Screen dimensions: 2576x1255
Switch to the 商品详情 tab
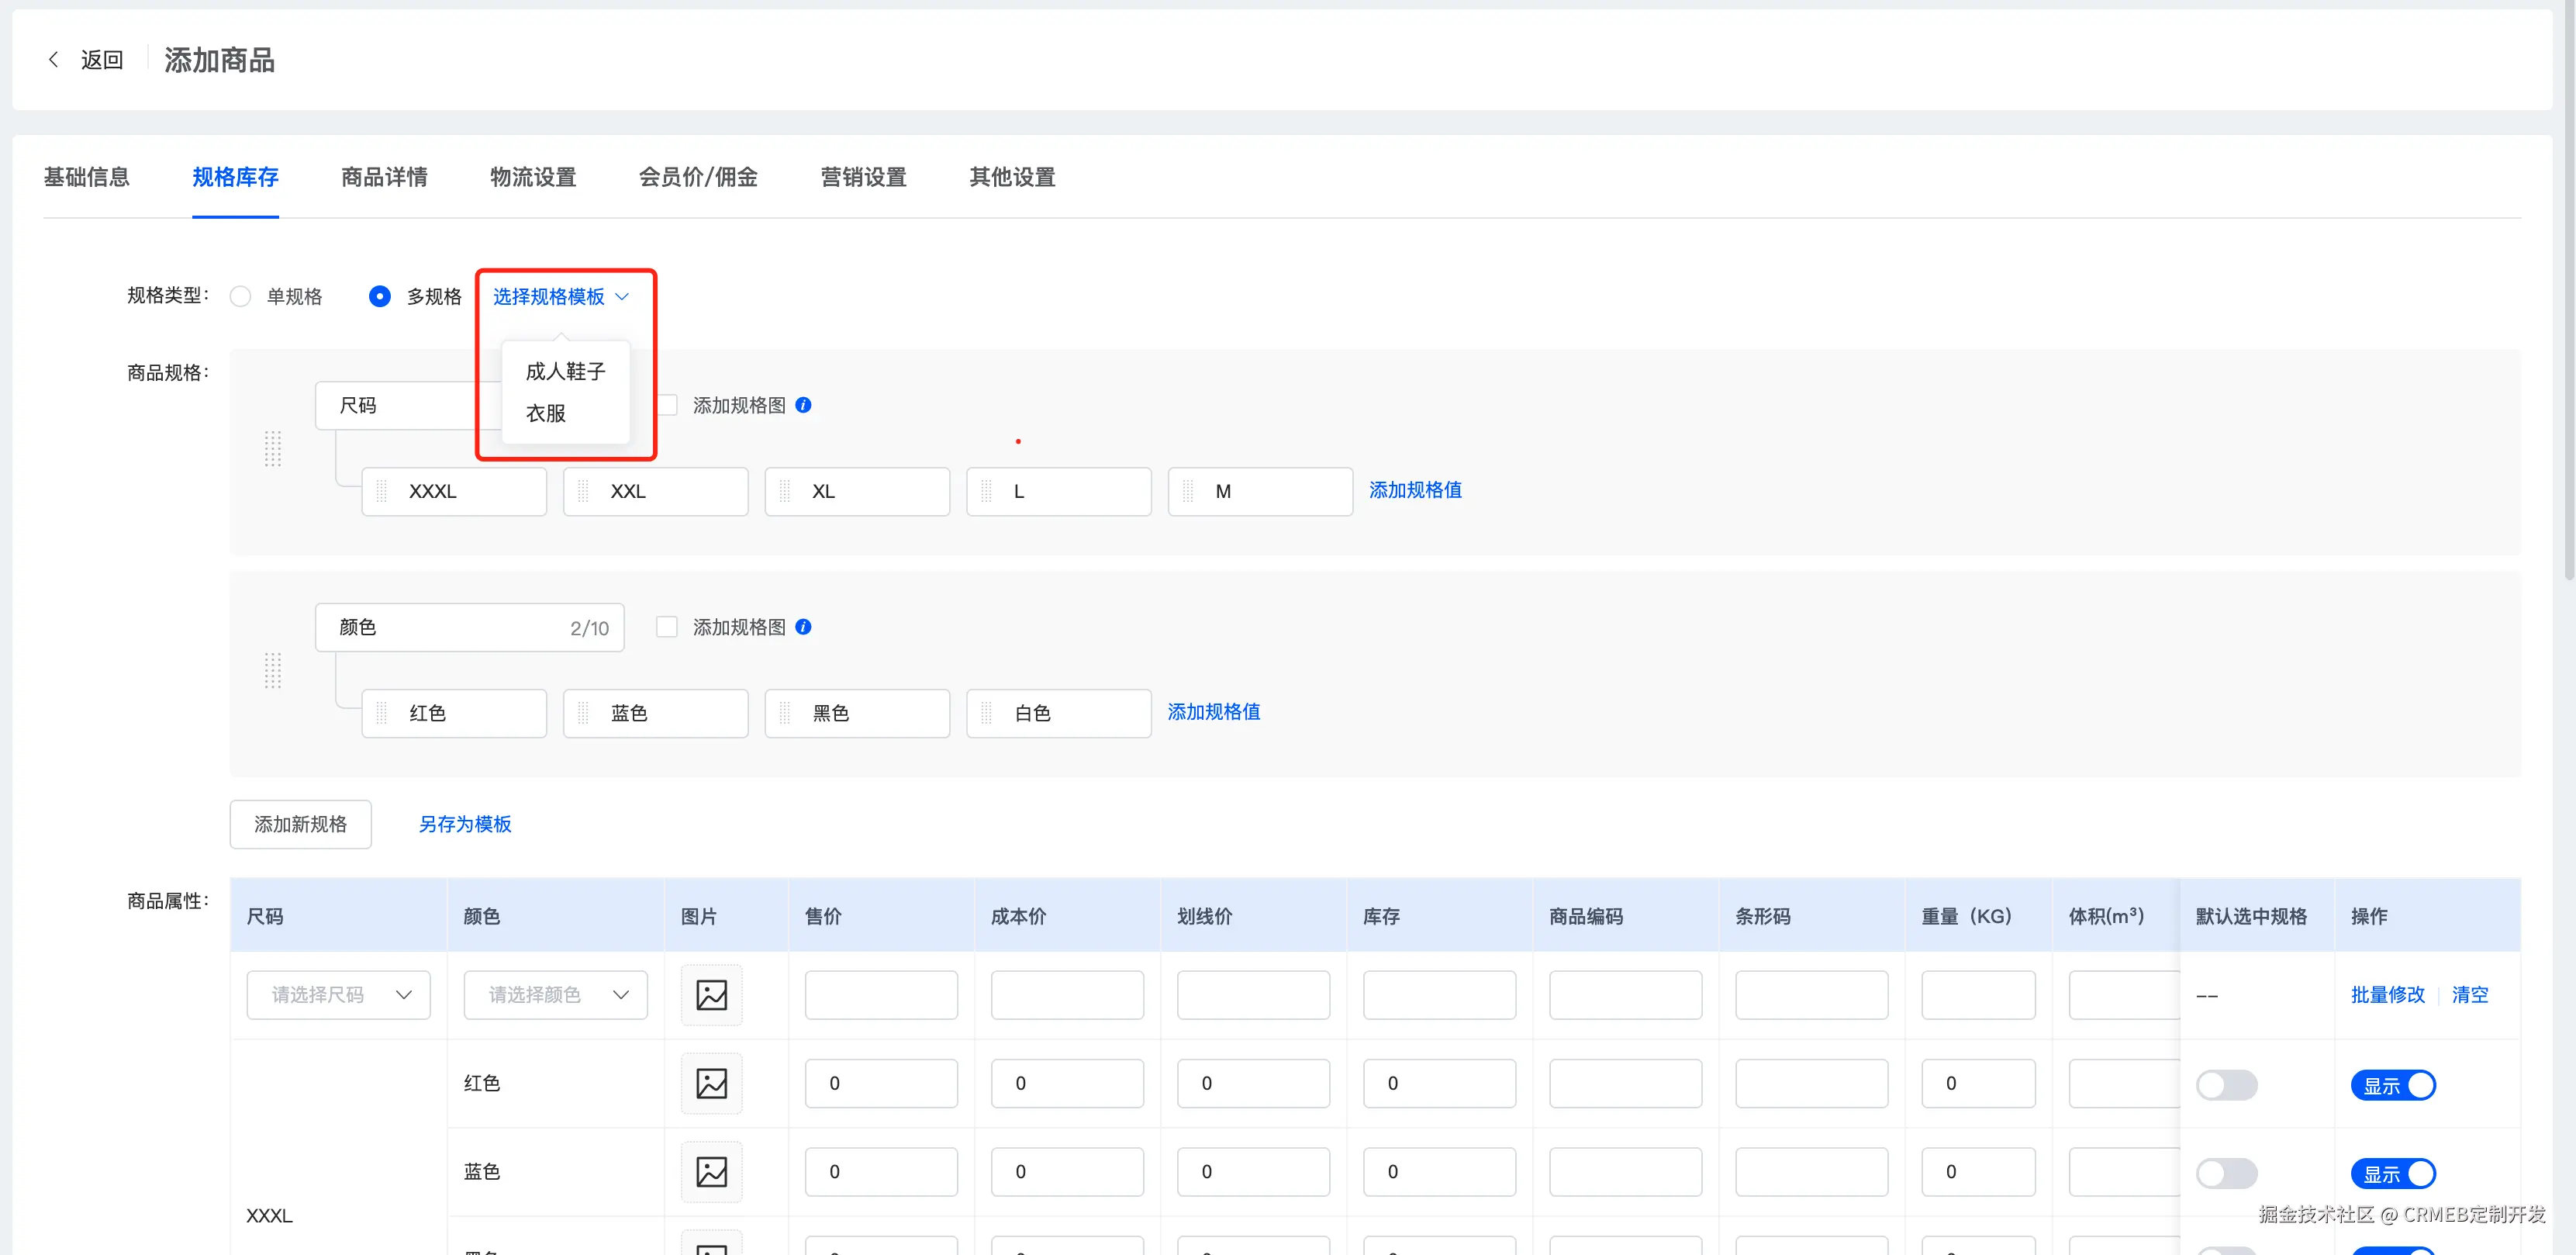pyautogui.click(x=384, y=177)
